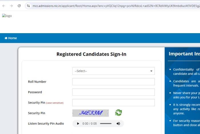Screen dimensions: 200x134
Task: Click the Home icon in navigation bar
Action: pyautogui.click(x=6, y=38)
